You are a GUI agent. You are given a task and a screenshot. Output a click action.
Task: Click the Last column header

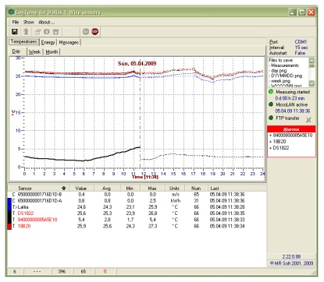click(x=237, y=188)
